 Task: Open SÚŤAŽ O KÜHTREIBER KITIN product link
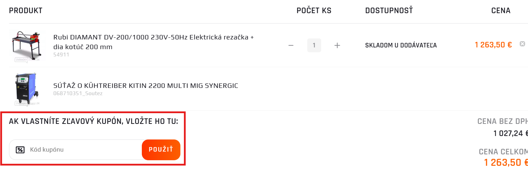pos(146,85)
